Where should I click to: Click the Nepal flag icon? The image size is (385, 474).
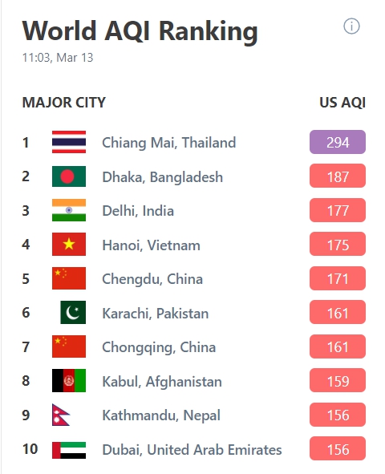[61, 415]
